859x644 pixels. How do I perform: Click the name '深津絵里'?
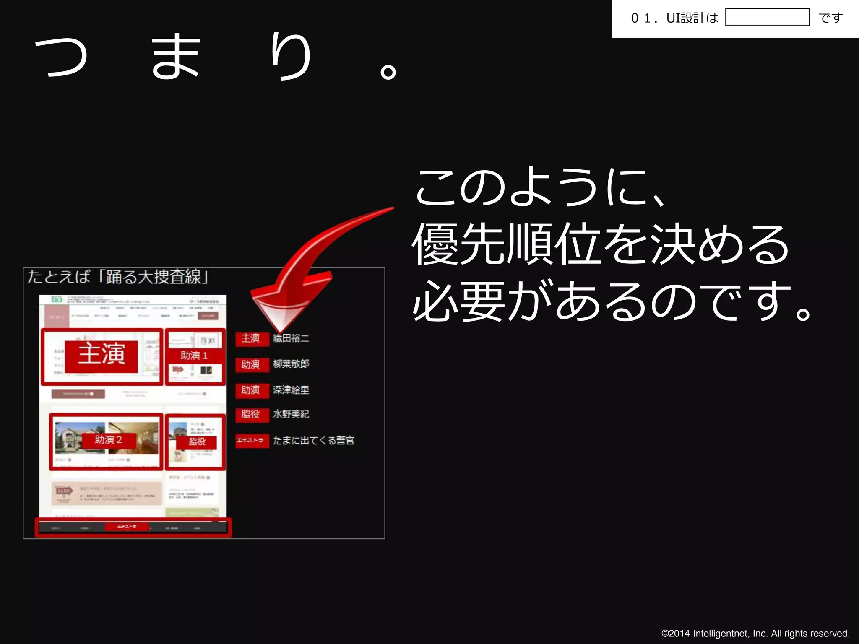[x=291, y=390]
